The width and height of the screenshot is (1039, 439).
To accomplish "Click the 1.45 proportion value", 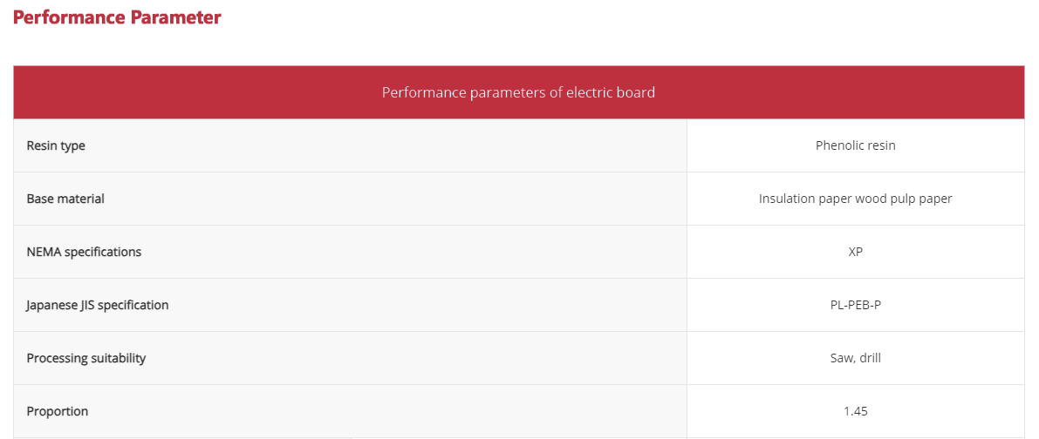I will (855, 411).
